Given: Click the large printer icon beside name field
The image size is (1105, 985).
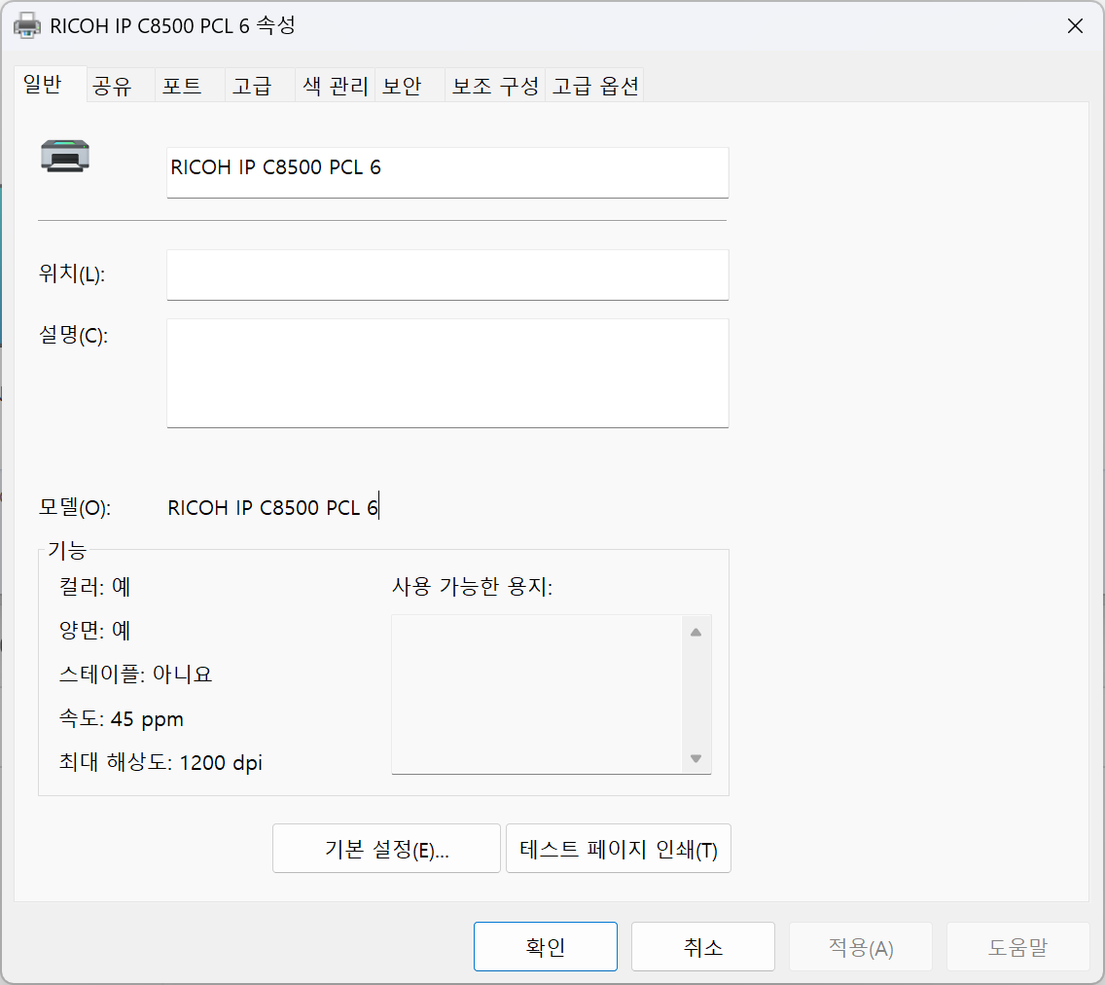Looking at the screenshot, I should point(65,156).
